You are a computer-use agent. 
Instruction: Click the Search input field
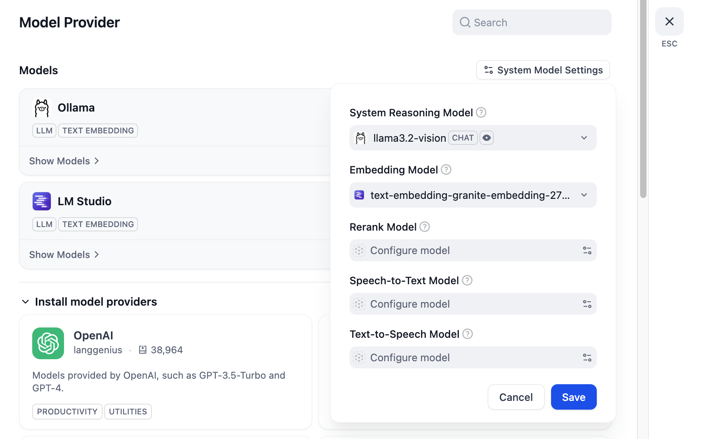click(532, 23)
